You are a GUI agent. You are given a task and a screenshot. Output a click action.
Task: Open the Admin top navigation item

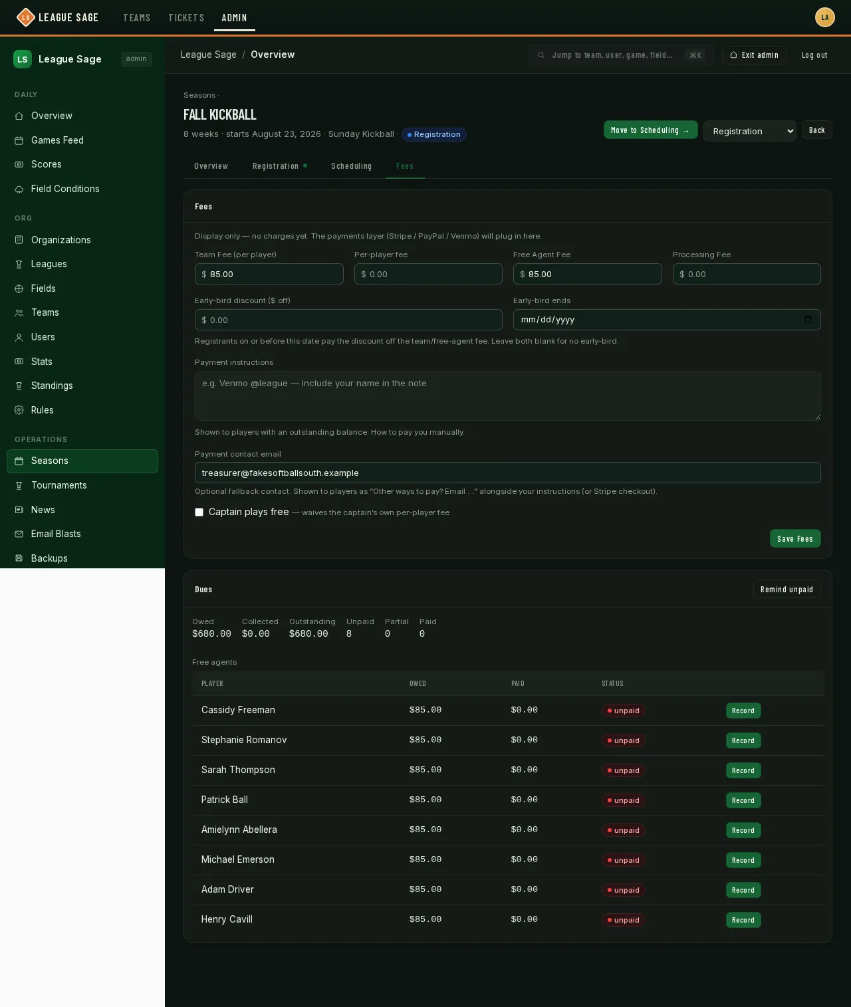click(234, 17)
